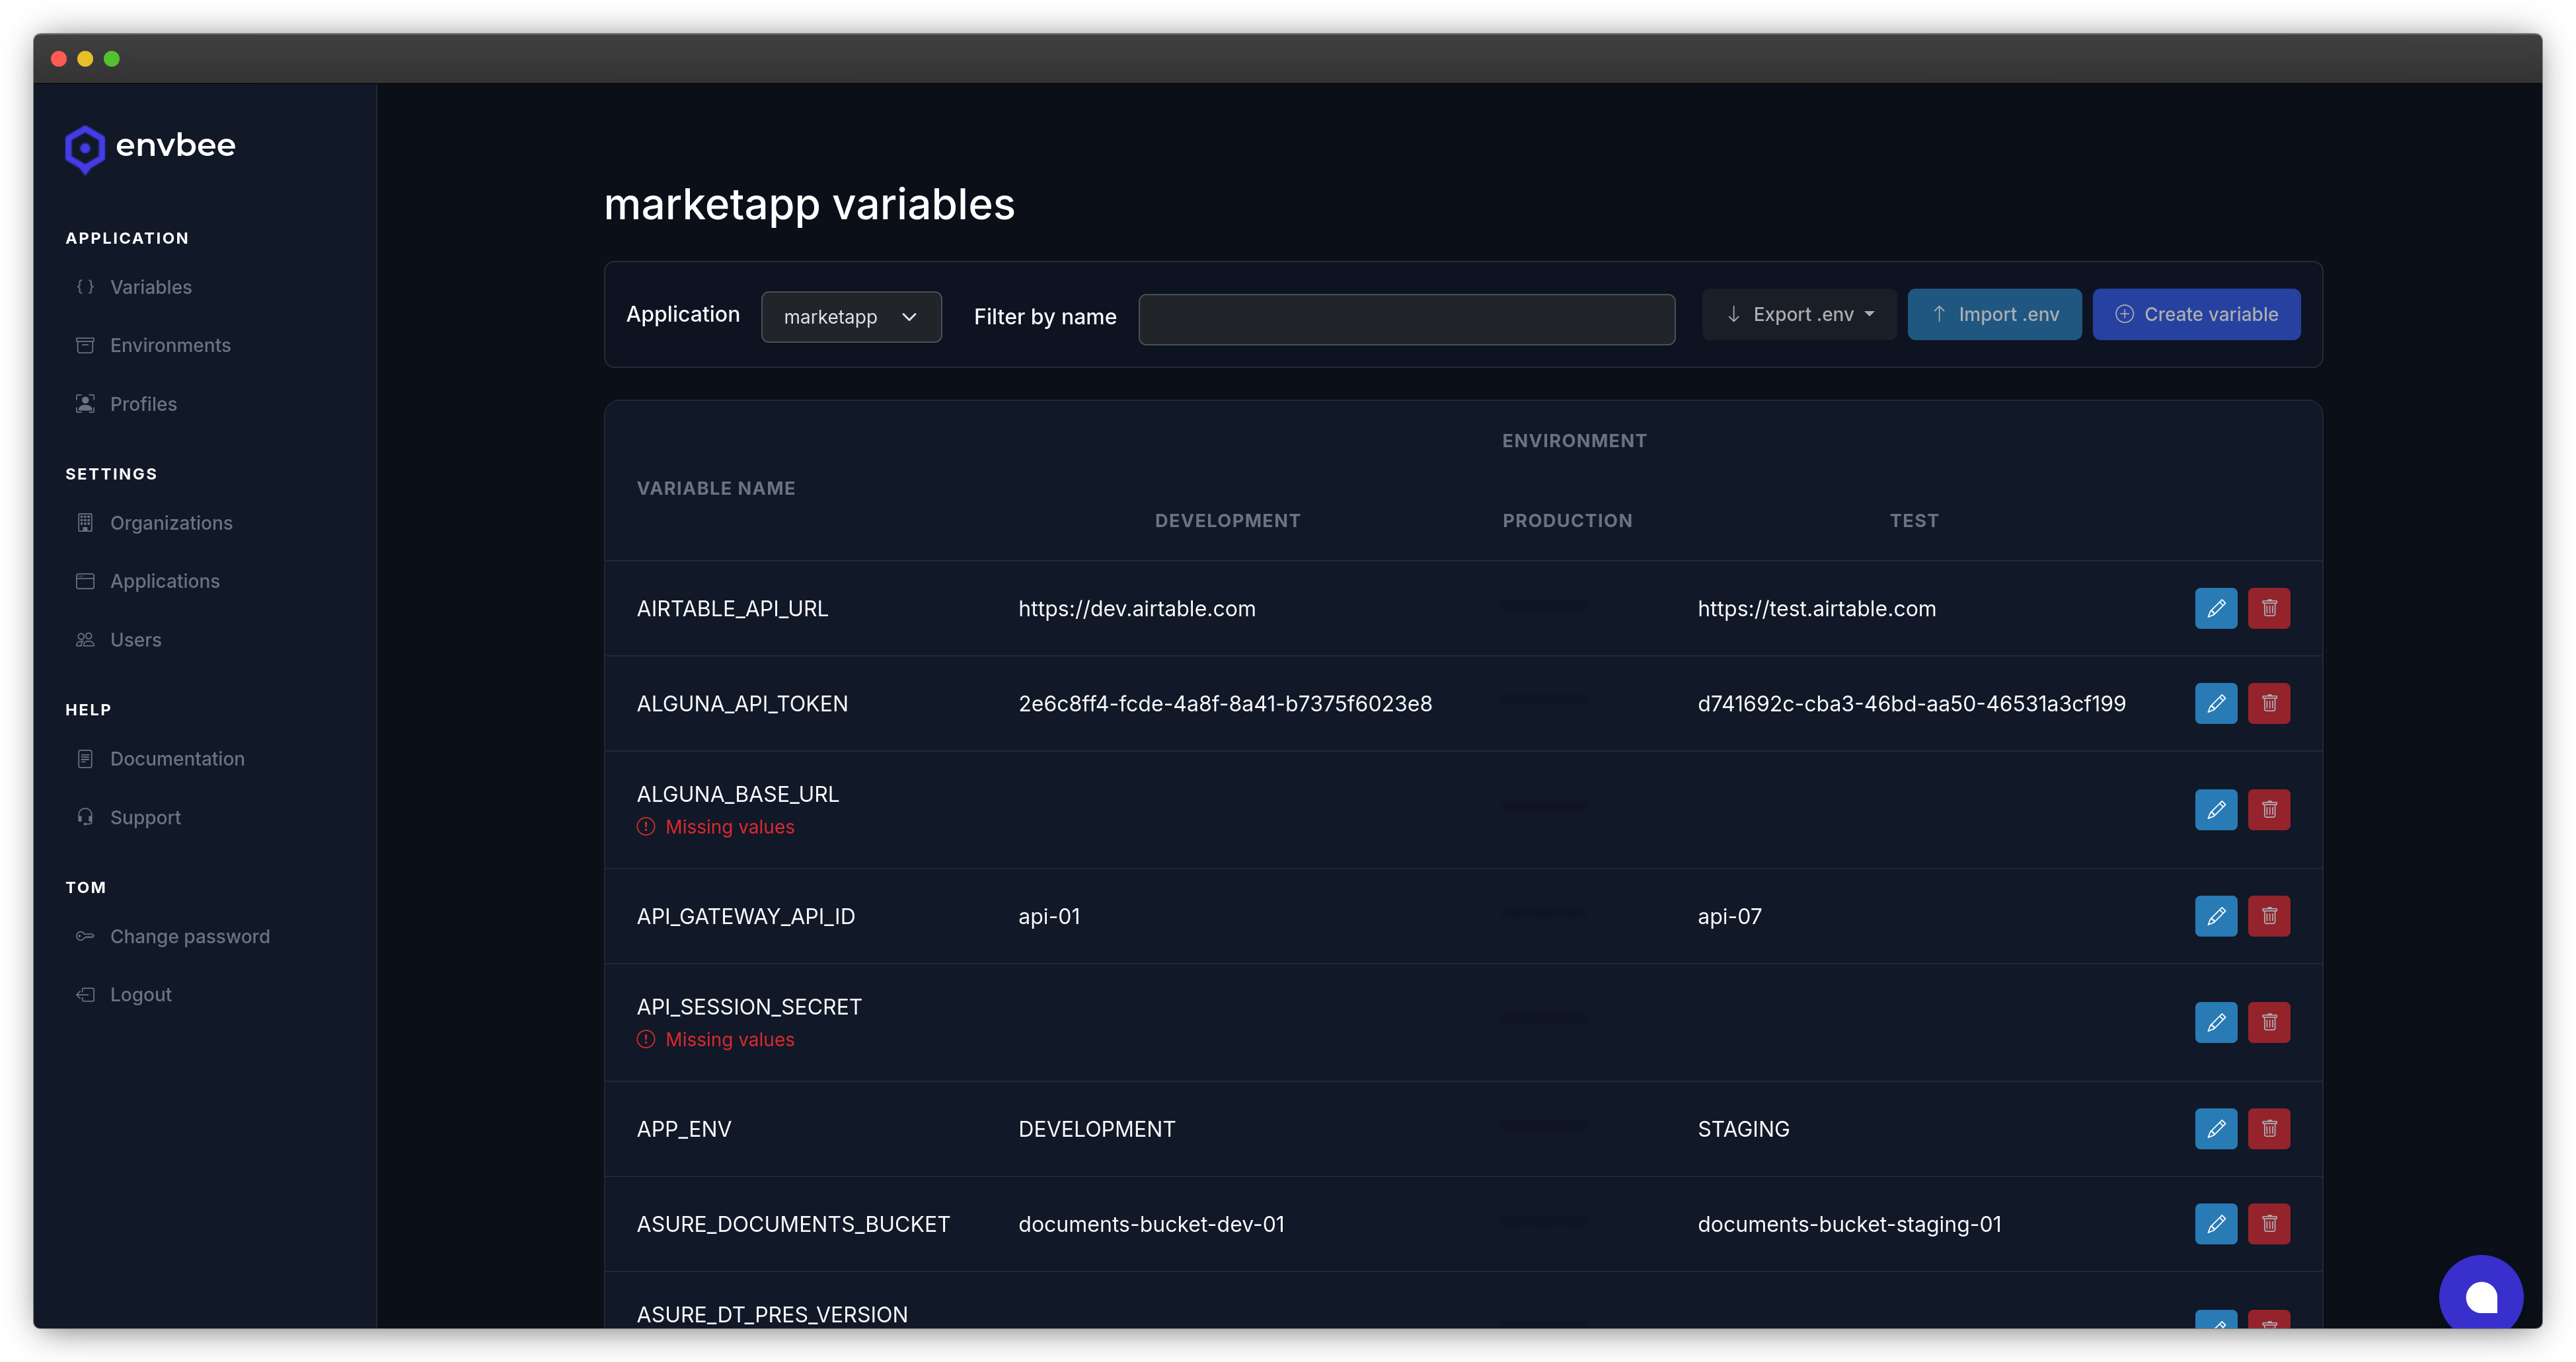This screenshot has height=1362, width=2576.
Task: Delete the API_GATEWAY_API_ID variable
Action: 2268,915
